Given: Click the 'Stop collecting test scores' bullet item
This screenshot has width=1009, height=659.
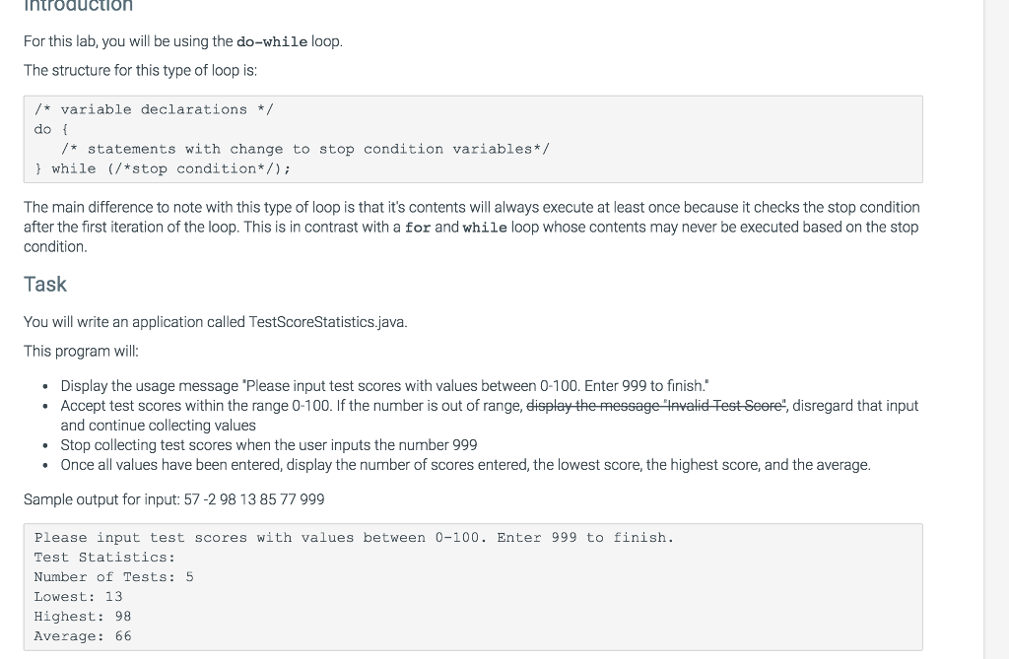Looking at the screenshot, I should click(x=269, y=445).
